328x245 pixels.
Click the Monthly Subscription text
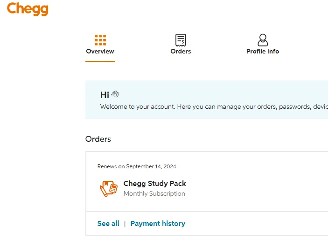[154, 193]
